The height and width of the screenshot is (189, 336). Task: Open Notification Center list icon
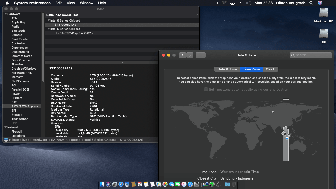(x=327, y=3)
